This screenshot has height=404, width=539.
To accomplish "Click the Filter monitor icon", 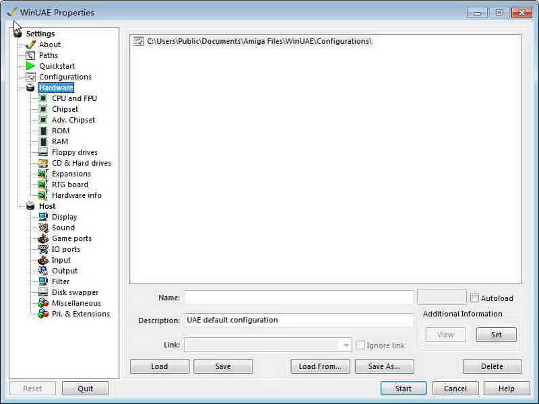I will [43, 281].
